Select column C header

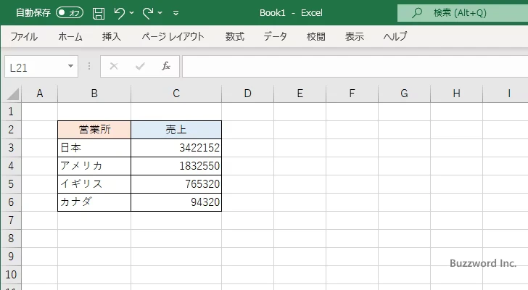176,94
